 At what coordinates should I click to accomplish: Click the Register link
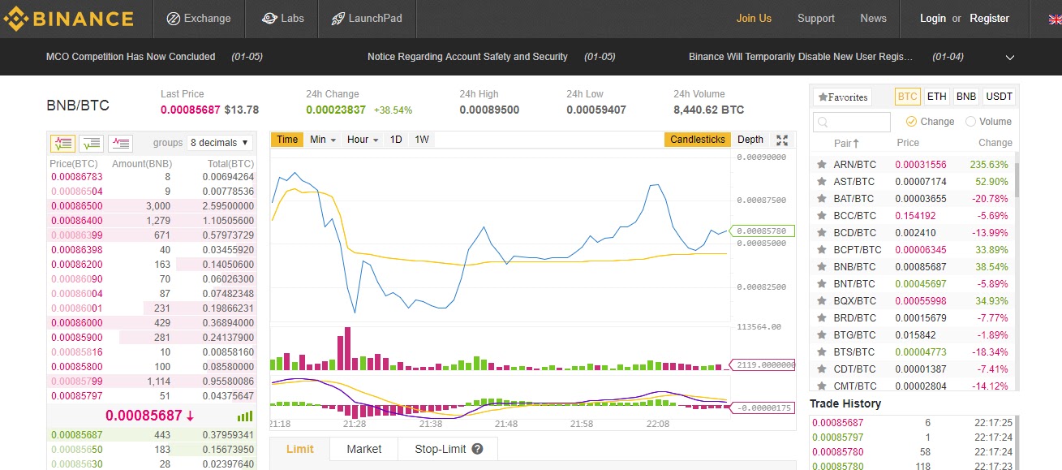(989, 18)
